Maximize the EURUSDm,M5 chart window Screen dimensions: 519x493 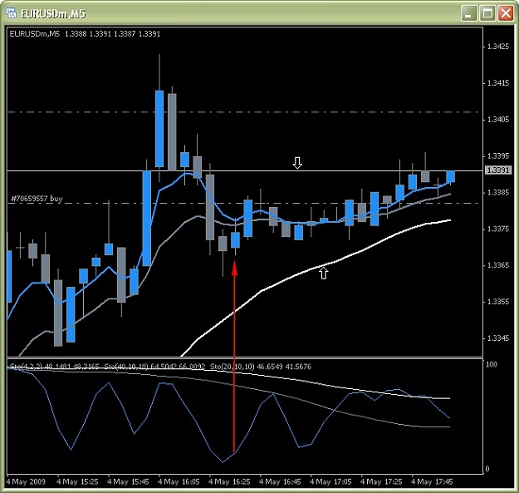point(487,13)
